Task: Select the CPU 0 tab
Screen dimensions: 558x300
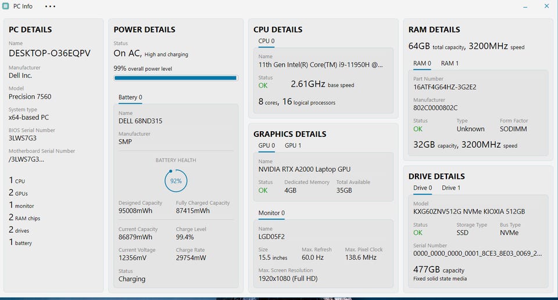Action: pos(267,41)
